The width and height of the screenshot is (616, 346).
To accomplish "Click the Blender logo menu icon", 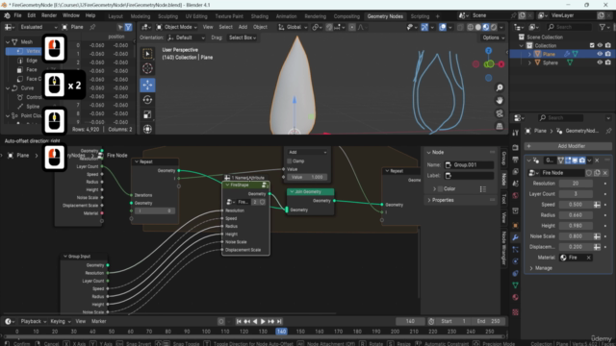I will (7, 15).
